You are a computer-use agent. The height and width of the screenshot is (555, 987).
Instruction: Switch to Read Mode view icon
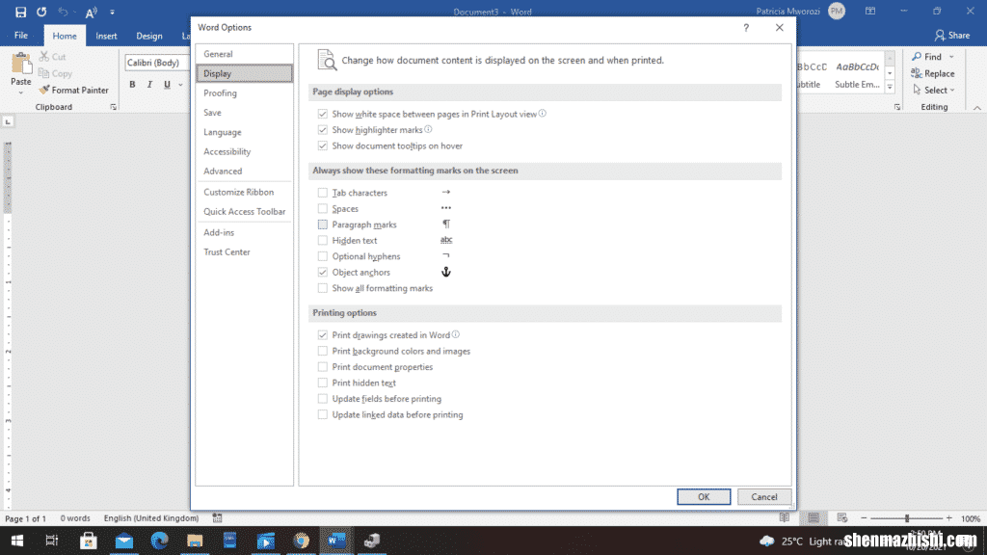(x=785, y=517)
